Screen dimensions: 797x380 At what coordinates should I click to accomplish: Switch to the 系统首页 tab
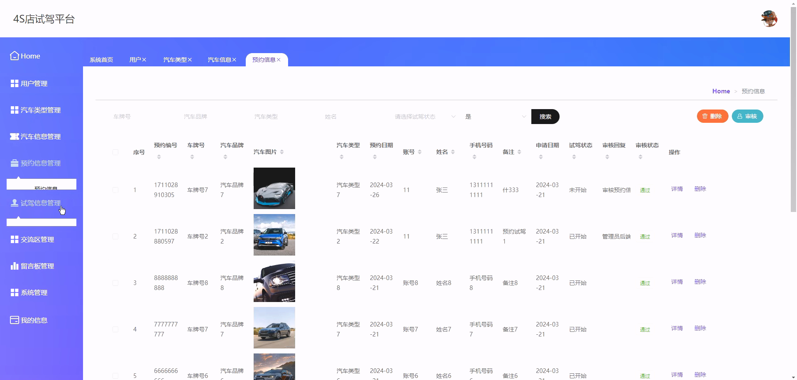click(101, 59)
